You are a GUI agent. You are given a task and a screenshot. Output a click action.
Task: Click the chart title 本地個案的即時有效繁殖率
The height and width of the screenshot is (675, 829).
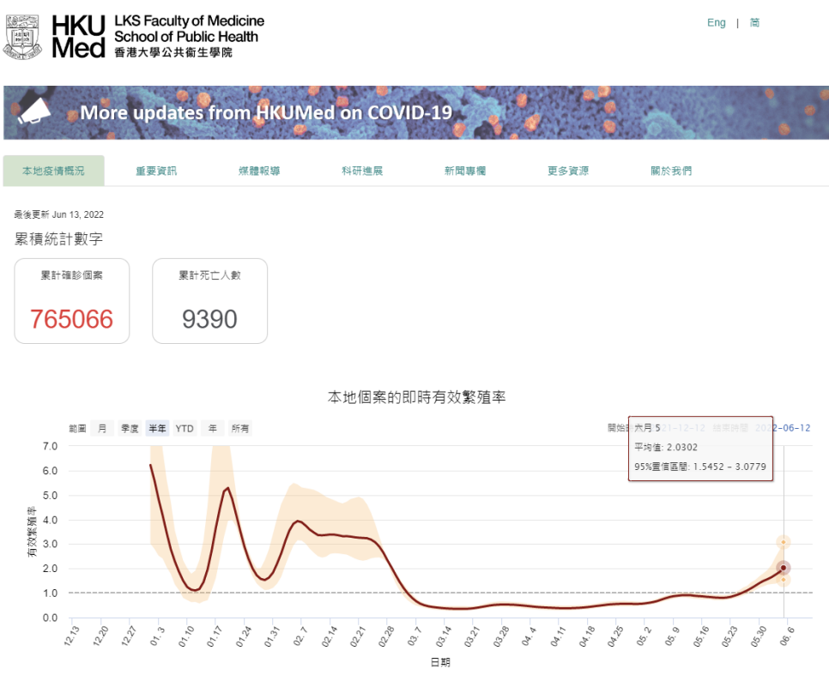(416, 397)
